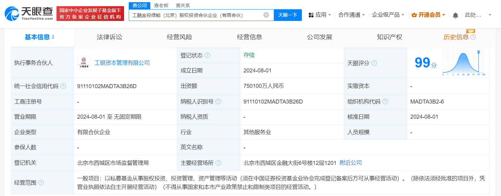Viewport: 501px width, 196px height.
Task: Click the taxpayer ID 91110102MADTA3B26D under 纳税人识别号
Action: (273, 101)
